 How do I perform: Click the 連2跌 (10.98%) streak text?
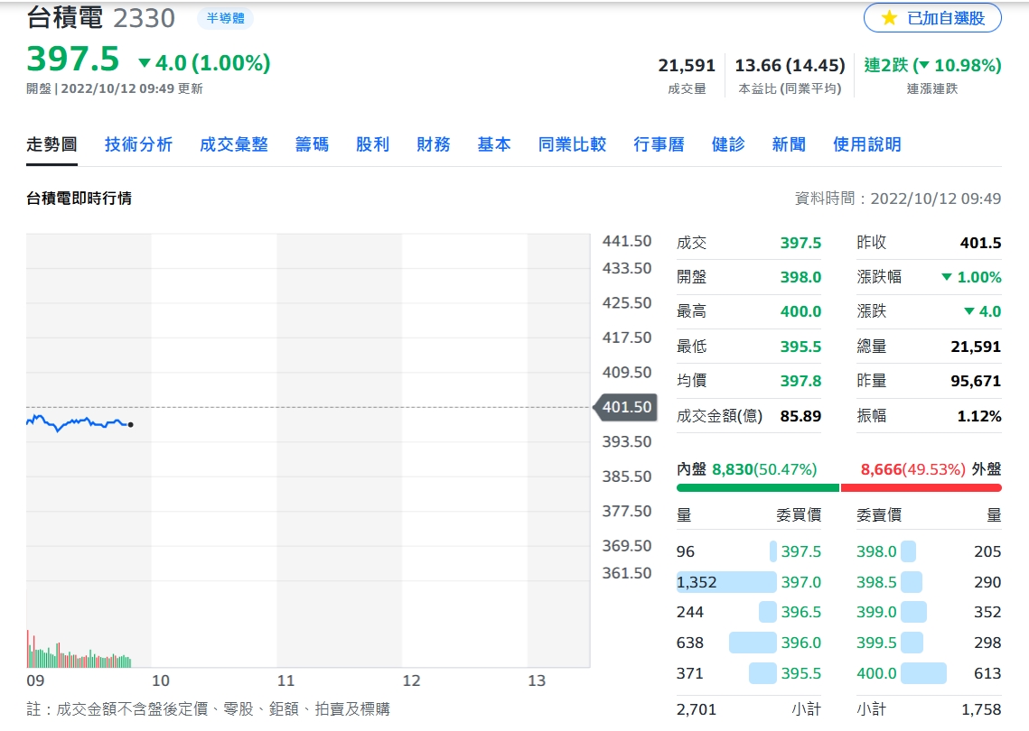point(931,66)
